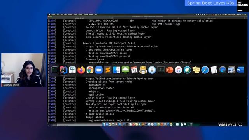The height and width of the screenshot is (140, 249).
Task: Open the Toolbelt menu in menu bar
Action: click(x=86, y=14)
